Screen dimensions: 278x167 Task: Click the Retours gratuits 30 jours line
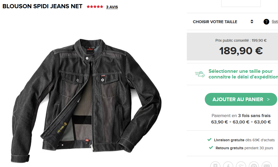(x=241, y=148)
